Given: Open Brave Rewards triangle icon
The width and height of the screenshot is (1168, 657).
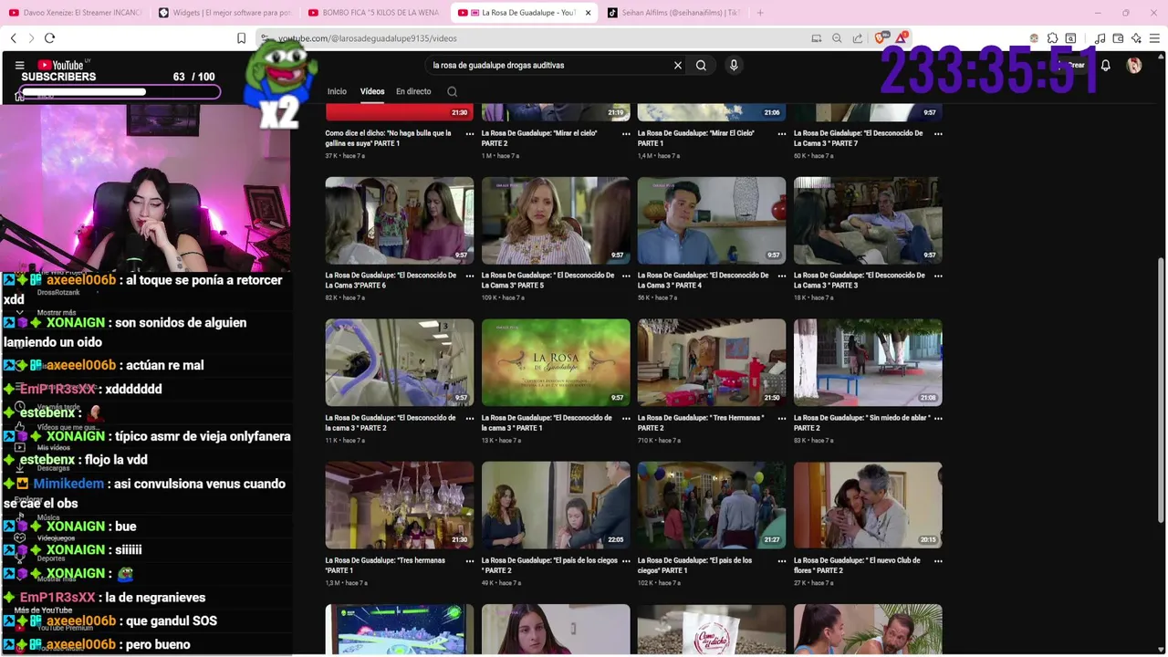Looking at the screenshot, I should (x=902, y=38).
